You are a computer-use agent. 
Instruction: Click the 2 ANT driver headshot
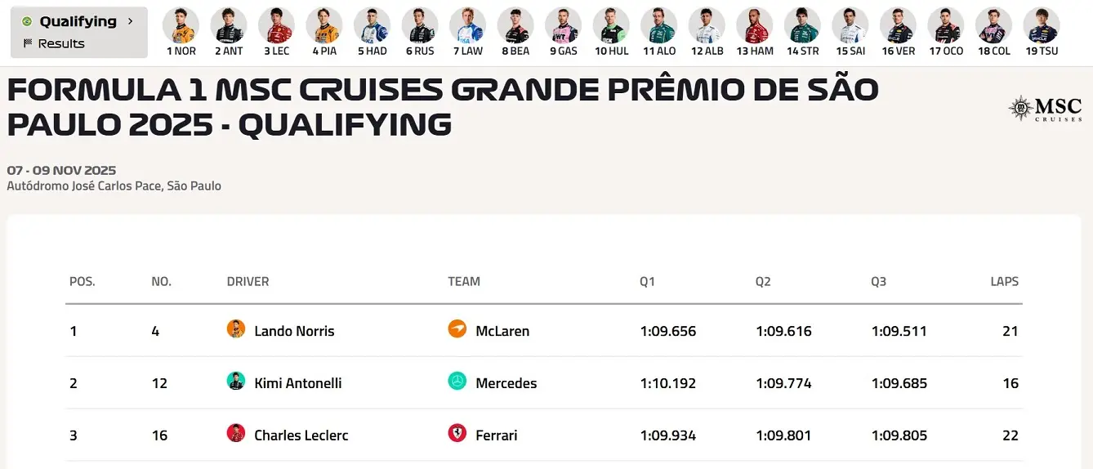coord(229,25)
